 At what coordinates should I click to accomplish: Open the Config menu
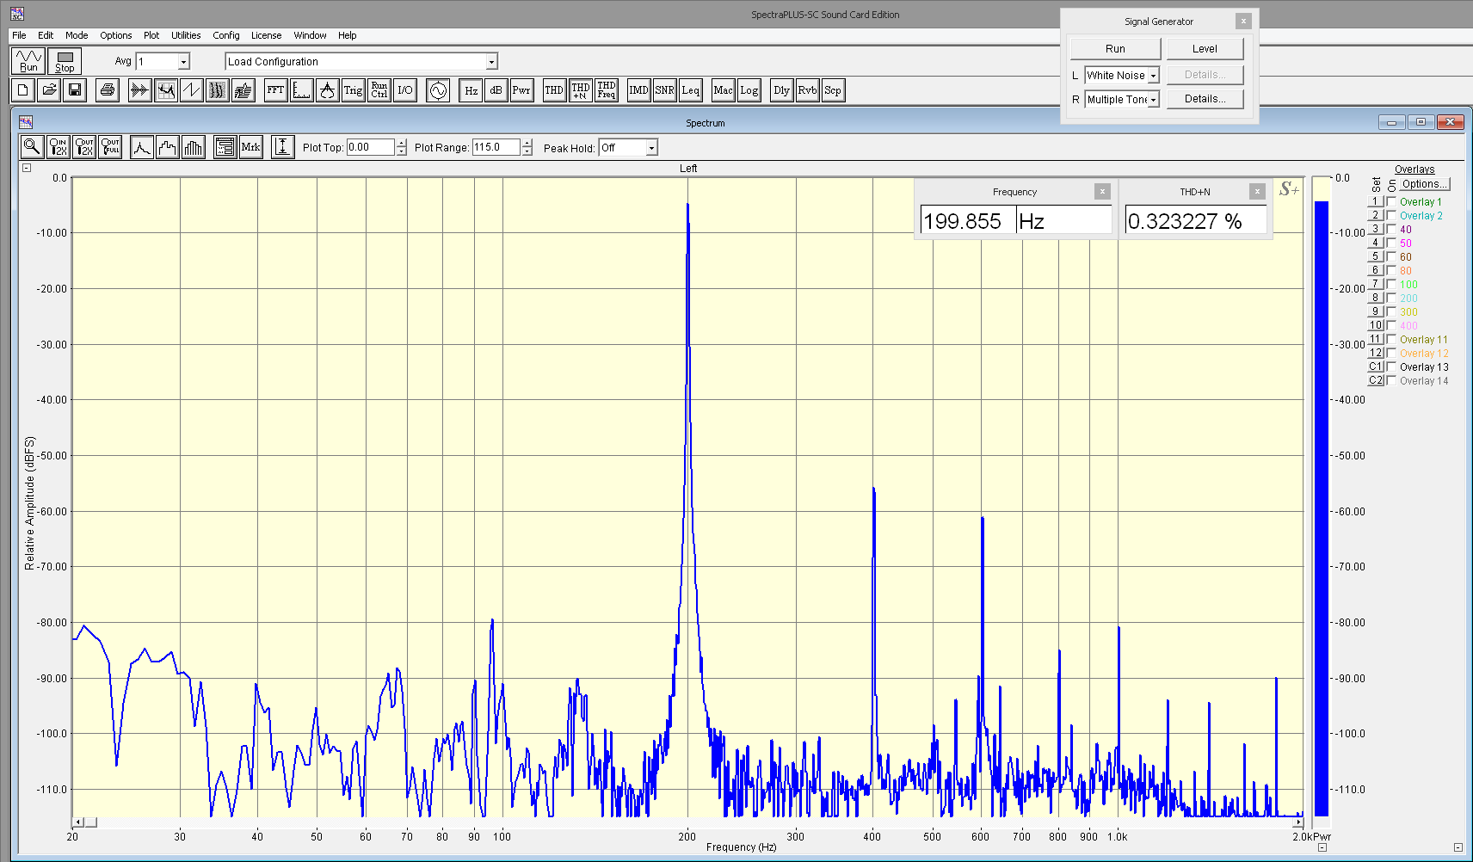click(x=226, y=35)
